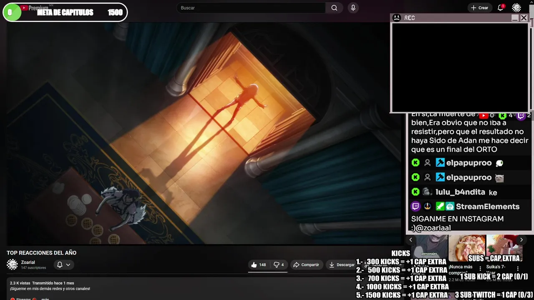This screenshot has height=300, width=534.
Task: Click the video title TOP REACCIONES DEL AÑO
Action: pos(41,253)
